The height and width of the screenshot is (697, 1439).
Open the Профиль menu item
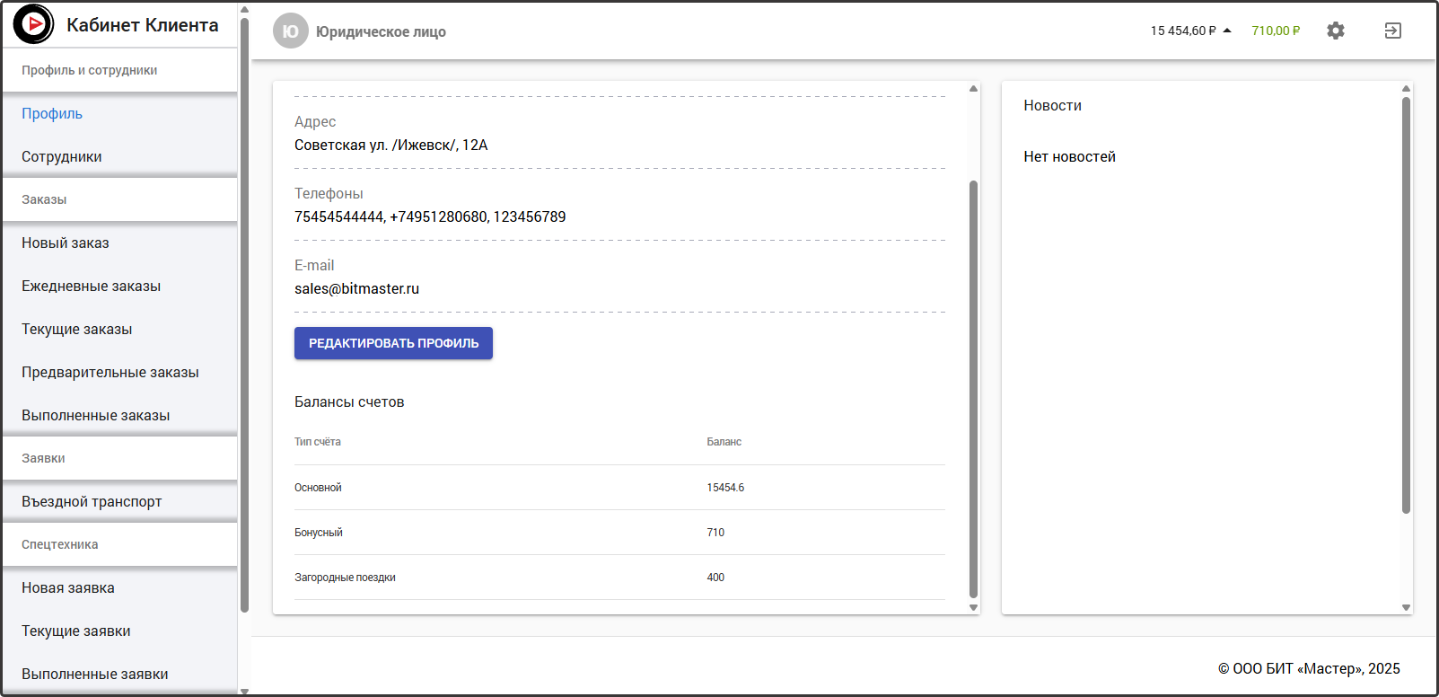tap(52, 113)
